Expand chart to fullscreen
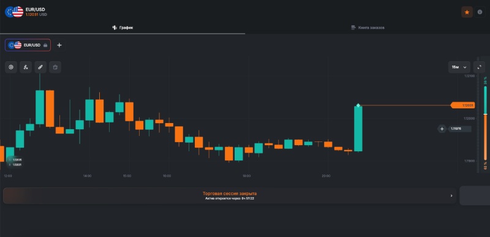The height and width of the screenshot is (237, 490). tap(479, 67)
